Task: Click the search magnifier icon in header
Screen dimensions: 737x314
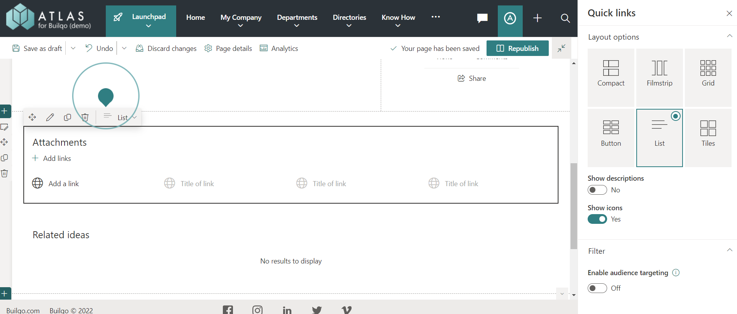Action: (x=565, y=18)
